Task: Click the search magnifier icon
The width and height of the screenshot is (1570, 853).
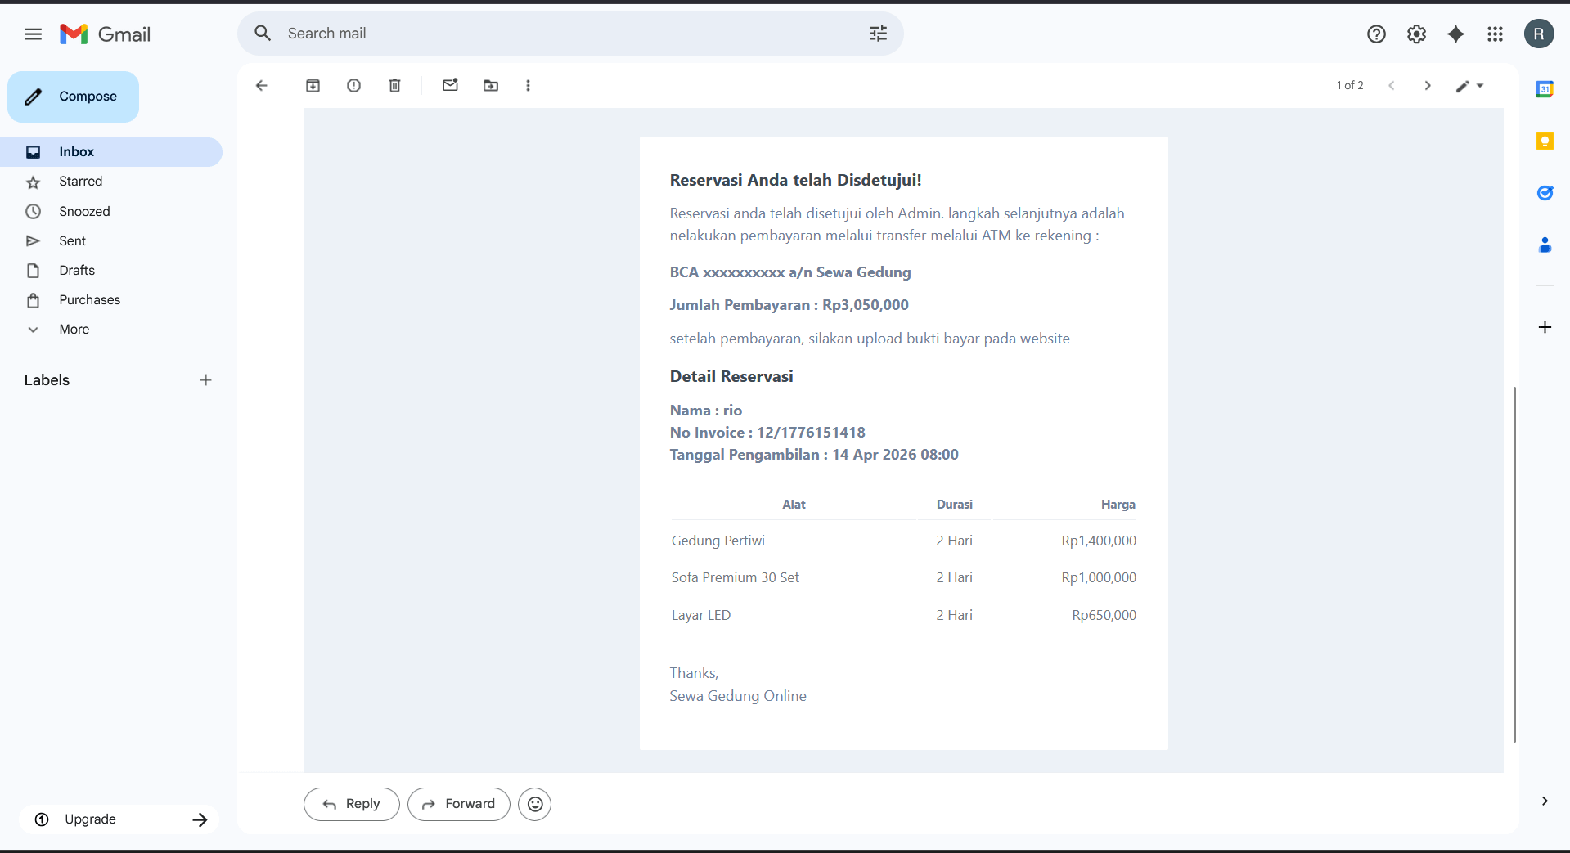Action: tap(263, 34)
